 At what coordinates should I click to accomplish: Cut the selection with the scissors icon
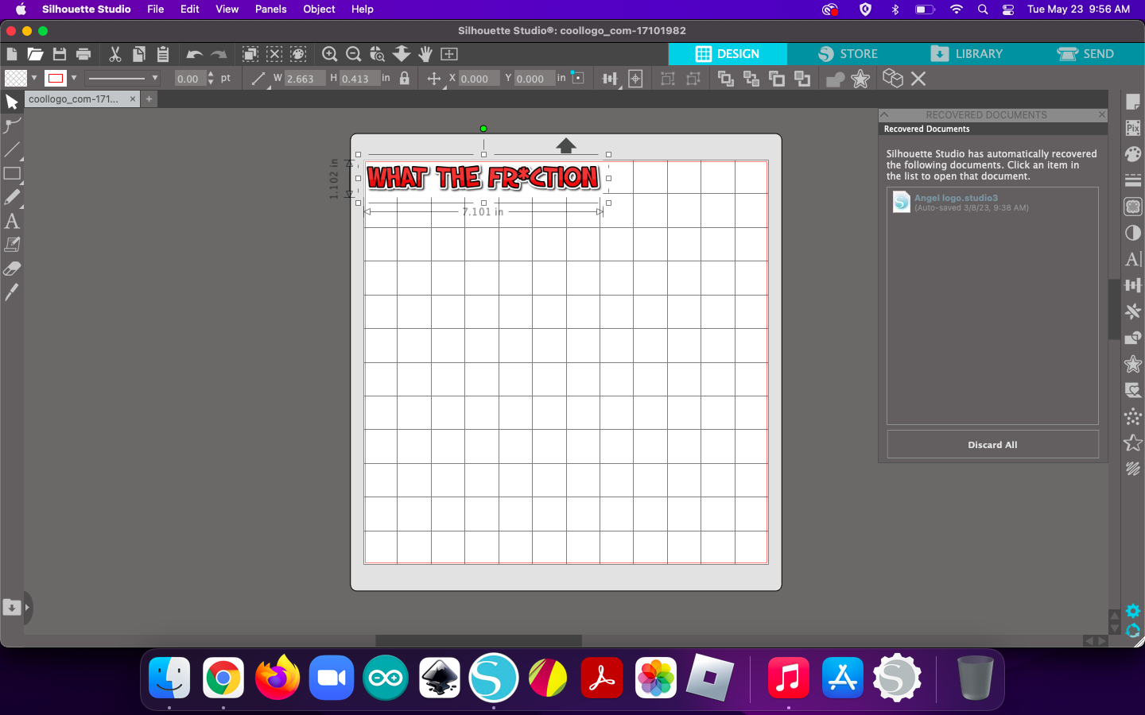(115, 54)
